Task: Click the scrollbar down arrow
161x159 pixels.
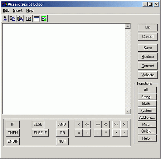Action: click(128, 112)
